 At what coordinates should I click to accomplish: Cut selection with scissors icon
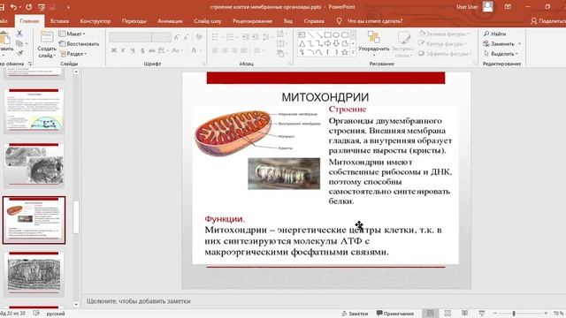19,34
